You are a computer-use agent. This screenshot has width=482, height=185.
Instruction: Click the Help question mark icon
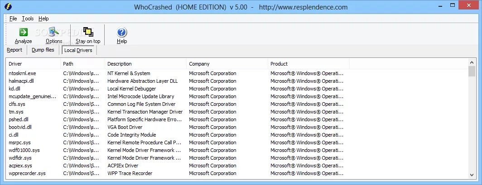click(122, 32)
